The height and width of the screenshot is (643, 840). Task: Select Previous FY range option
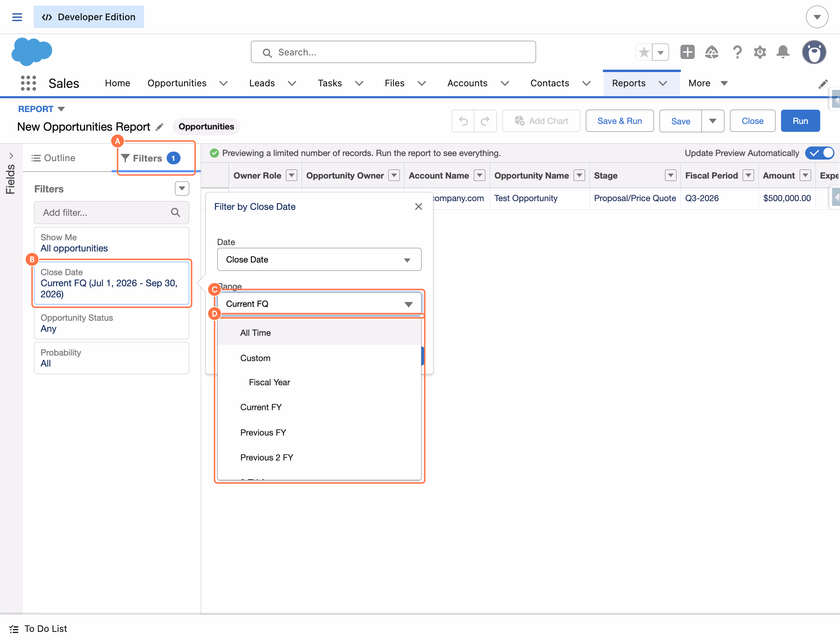[x=319, y=432]
